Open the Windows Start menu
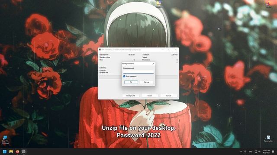Screen dimensions: 277x155 click(5, 152)
